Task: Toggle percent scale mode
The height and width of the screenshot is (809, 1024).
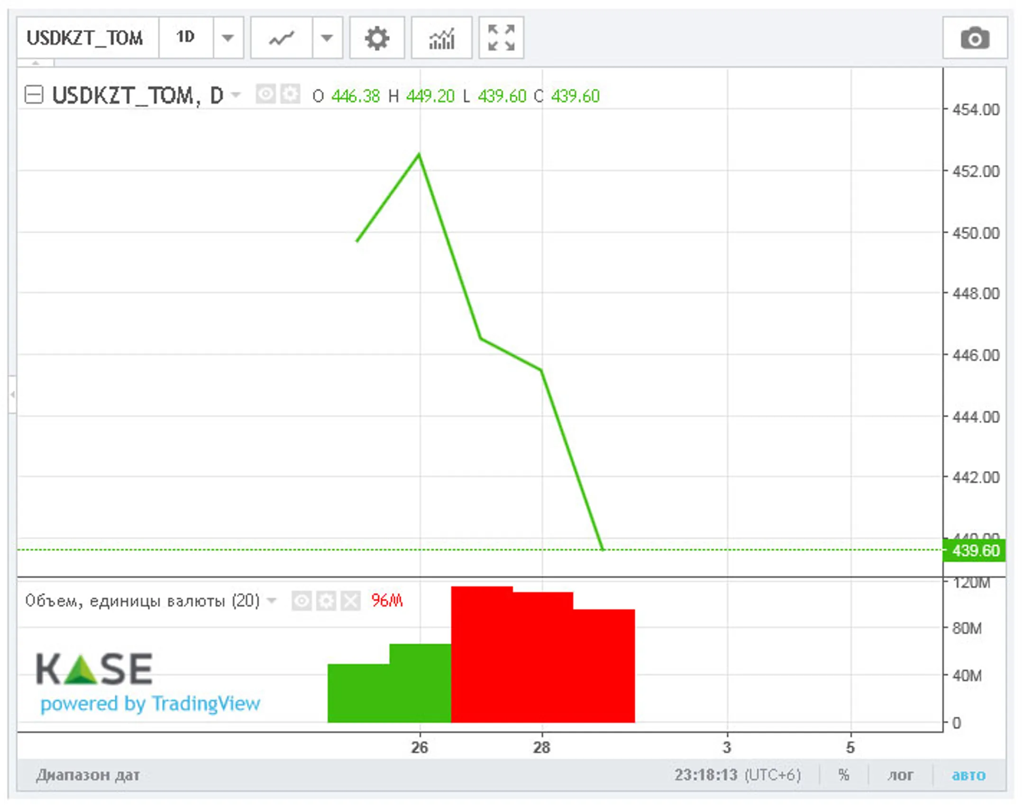Action: click(843, 775)
